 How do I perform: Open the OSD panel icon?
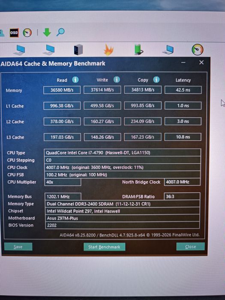14,33
